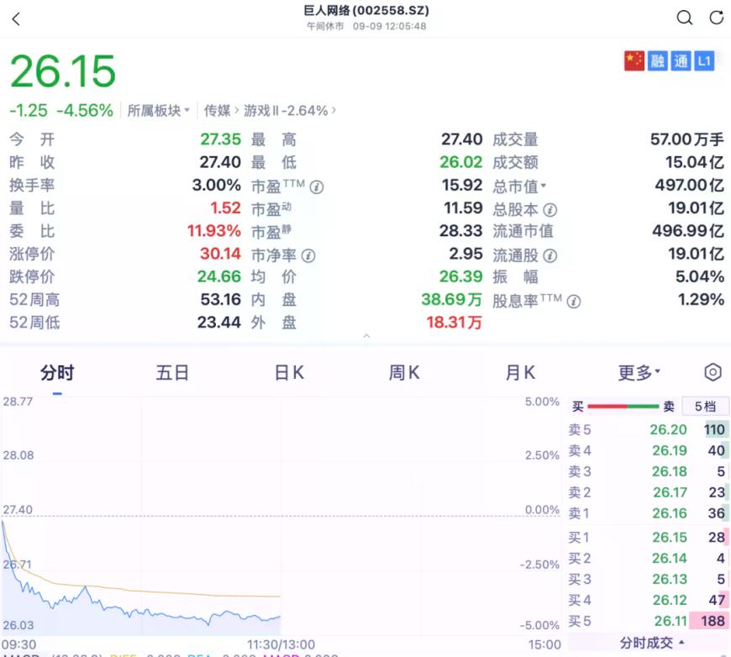The image size is (731, 657).
Task: Select the 买1 row at 26.15
Action: point(647,537)
